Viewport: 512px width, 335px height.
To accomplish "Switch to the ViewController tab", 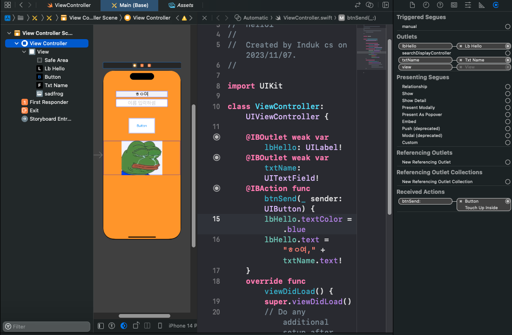I will pyautogui.click(x=69, y=5).
